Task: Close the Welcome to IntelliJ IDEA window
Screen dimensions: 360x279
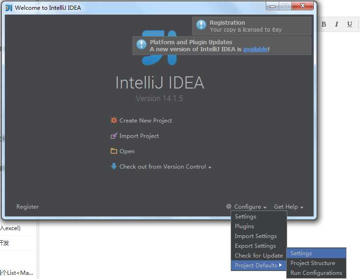Action: (303, 6)
